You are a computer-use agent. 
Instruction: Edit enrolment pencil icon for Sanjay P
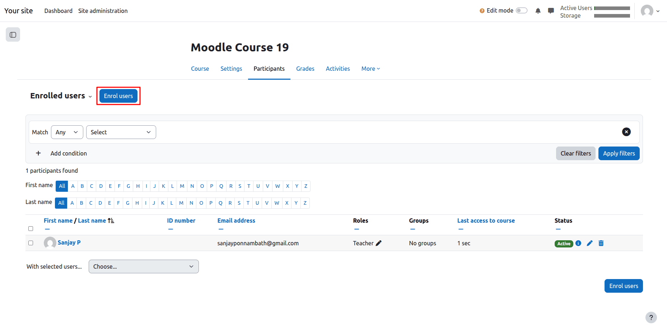pyautogui.click(x=589, y=243)
